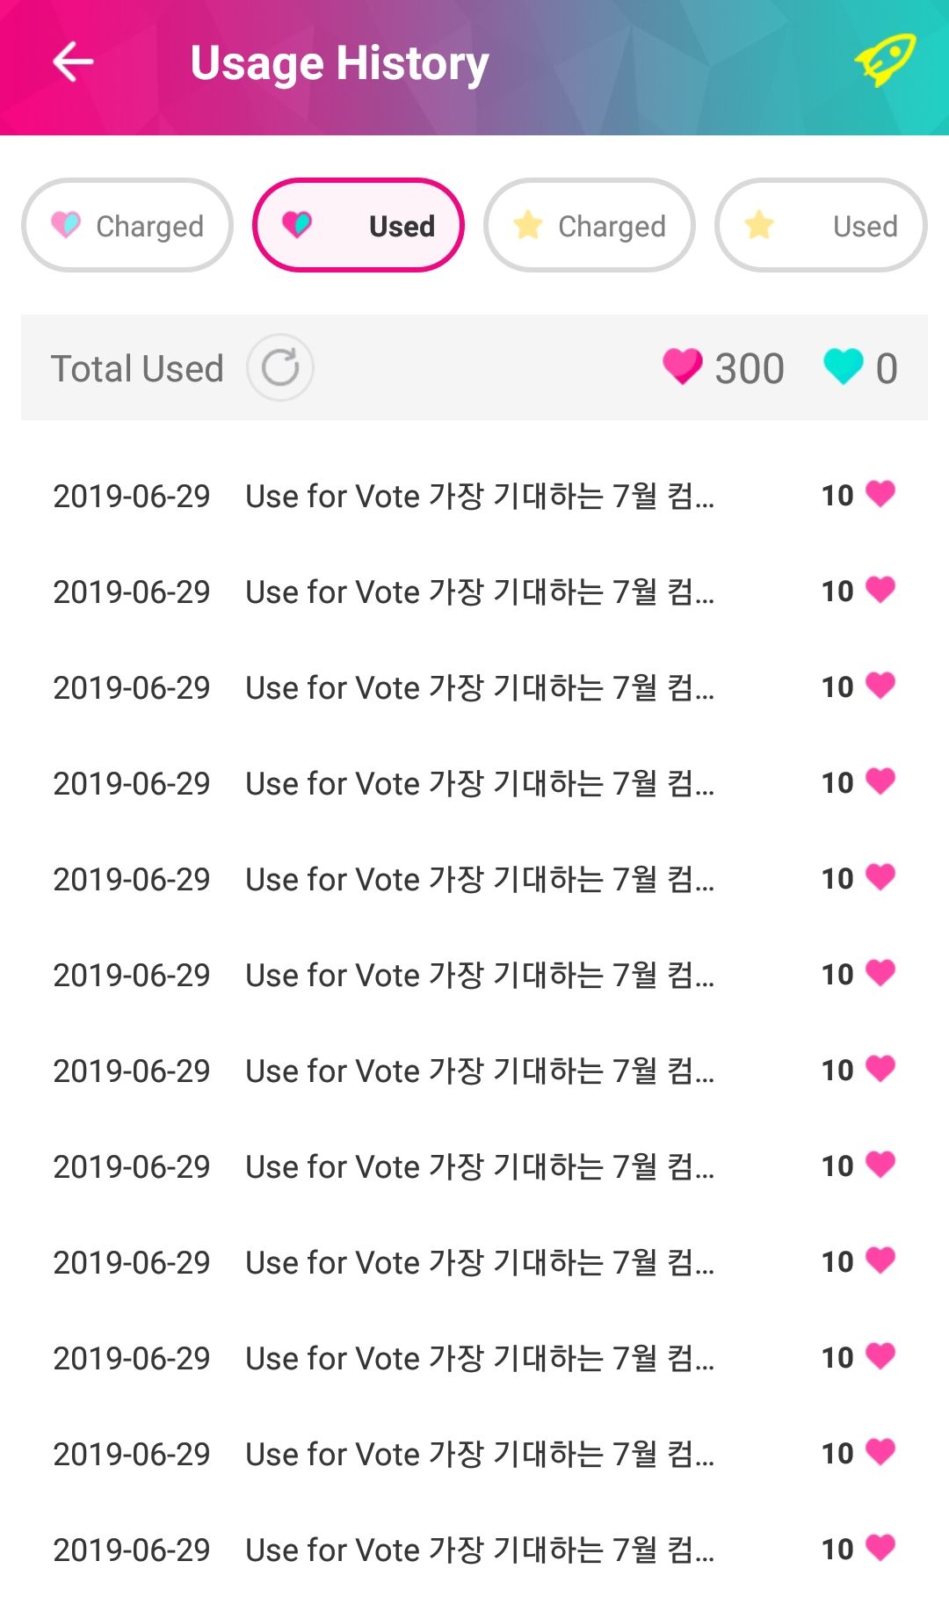Screen dimensions: 949x1612
Task: Tap the heart icon on the Charged tab
Action: pos(66,225)
